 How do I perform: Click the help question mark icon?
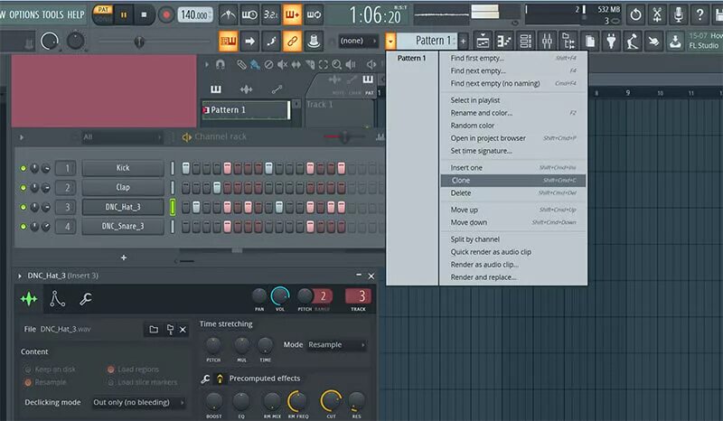700,14
